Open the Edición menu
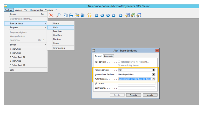203x118 pixels. 18,10
